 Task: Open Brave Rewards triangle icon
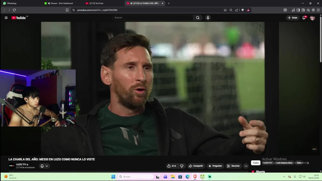[x=248, y=10]
